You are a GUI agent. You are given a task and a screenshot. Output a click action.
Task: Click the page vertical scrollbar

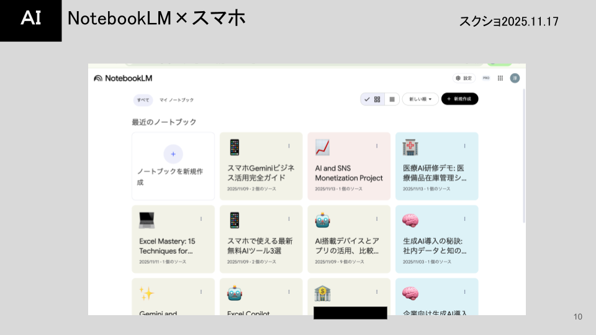point(524,156)
